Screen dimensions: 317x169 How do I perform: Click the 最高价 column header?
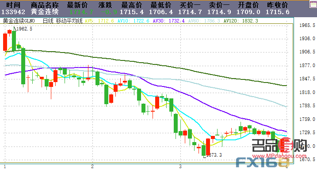pos(132,5)
